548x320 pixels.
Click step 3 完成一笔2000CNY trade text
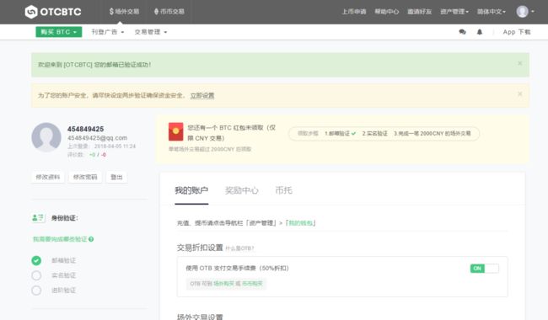click(432, 133)
